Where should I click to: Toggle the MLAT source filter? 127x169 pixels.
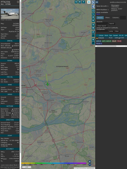(x=114, y=41)
